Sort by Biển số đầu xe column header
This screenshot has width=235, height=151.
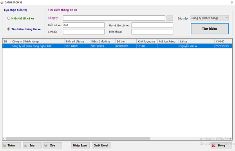coord(77,42)
